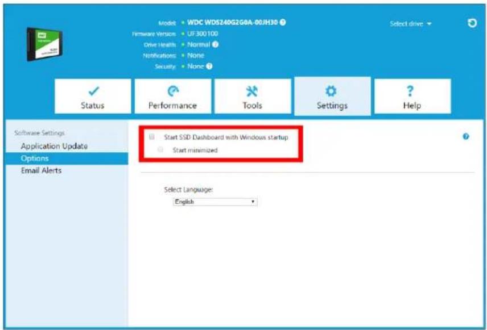The width and height of the screenshot is (487, 330).
Task: Toggle the Start minimized checkbox
Action: coord(160,149)
